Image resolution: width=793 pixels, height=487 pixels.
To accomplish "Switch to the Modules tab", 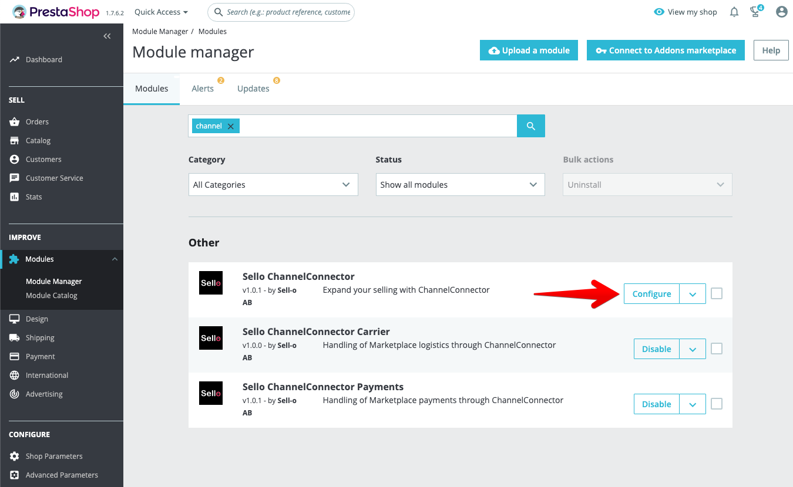I will 152,89.
